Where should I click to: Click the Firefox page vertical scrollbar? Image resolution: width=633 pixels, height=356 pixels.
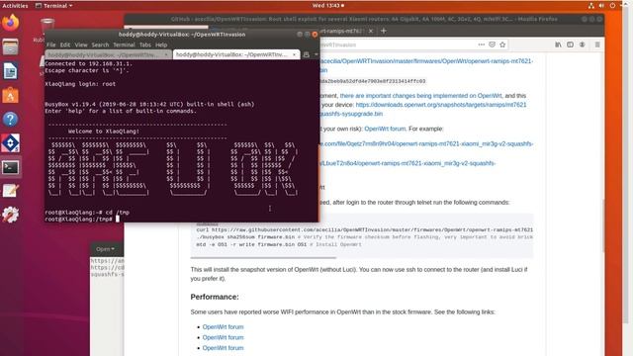click(x=603, y=226)
